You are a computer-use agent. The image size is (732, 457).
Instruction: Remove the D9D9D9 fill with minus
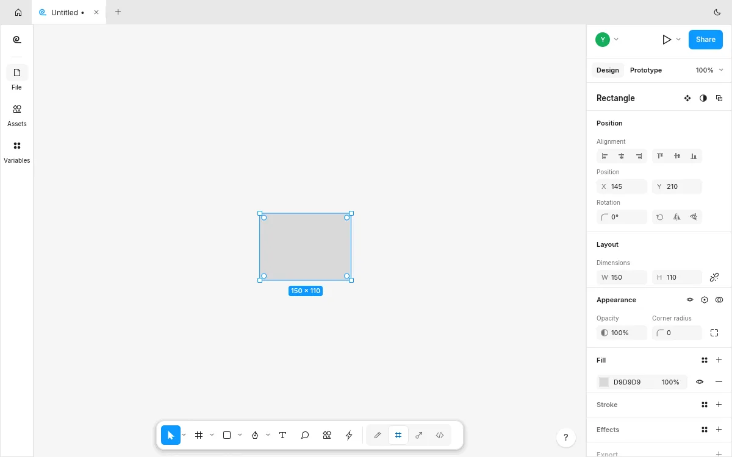pyautogui.click(x=719, y=382)
